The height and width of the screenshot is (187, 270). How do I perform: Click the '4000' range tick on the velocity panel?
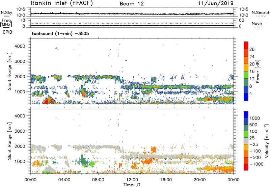20,116
